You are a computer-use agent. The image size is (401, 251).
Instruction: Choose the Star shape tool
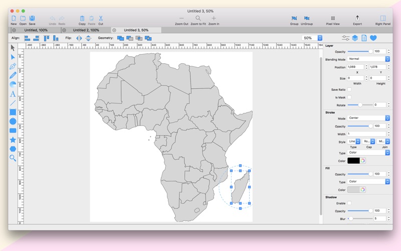13,140
